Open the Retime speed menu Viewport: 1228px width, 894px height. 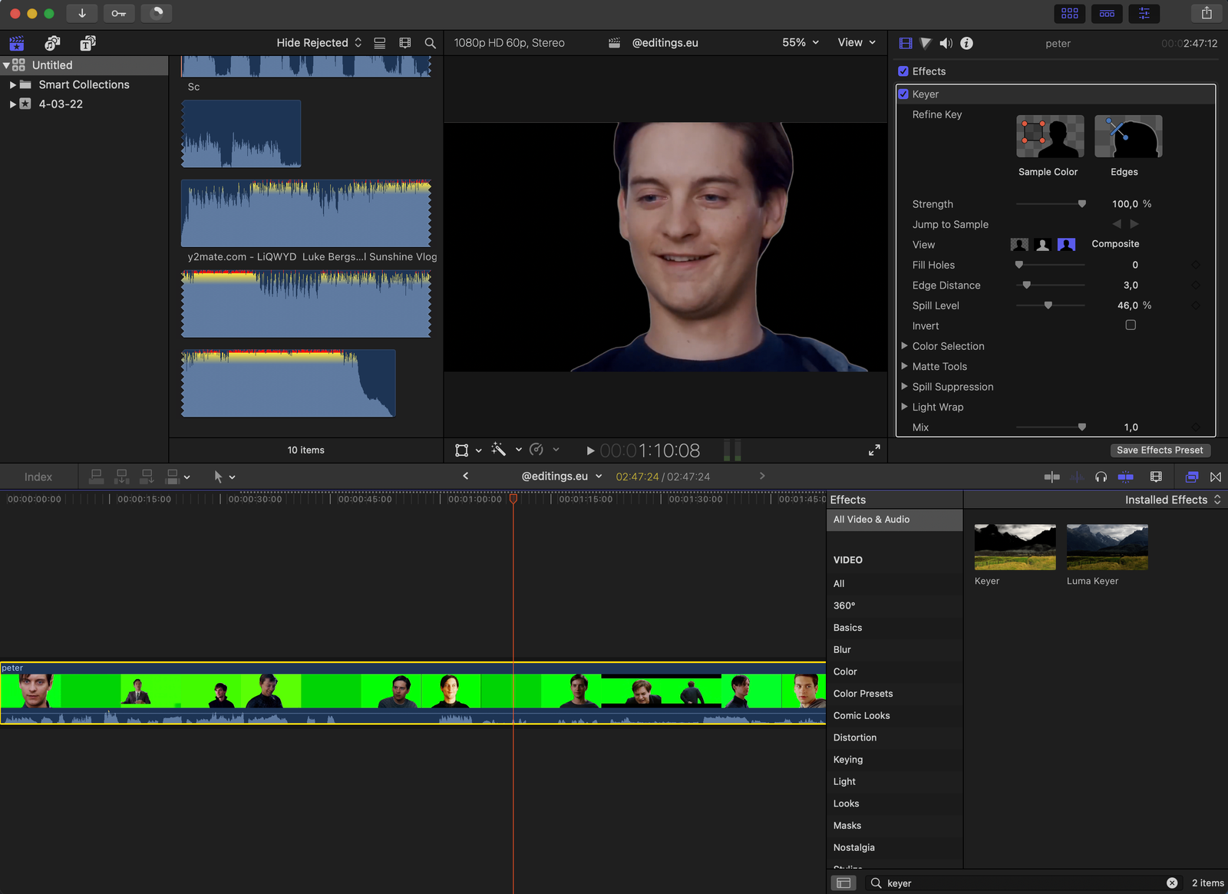(536, 450)
